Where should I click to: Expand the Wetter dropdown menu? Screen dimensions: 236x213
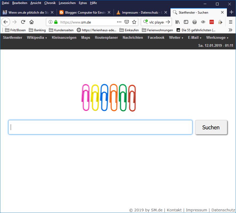176,37
